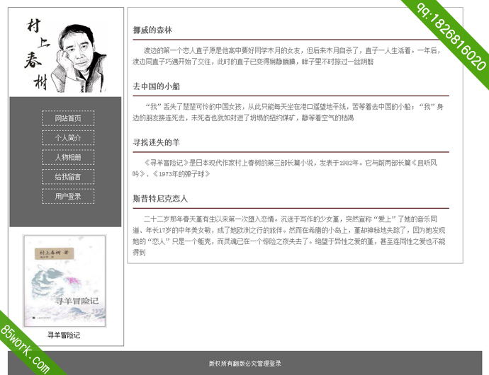Open 用户登录 from sidebar menu
The width and height of the screenshot is (489, 375).
pos(68,196)
